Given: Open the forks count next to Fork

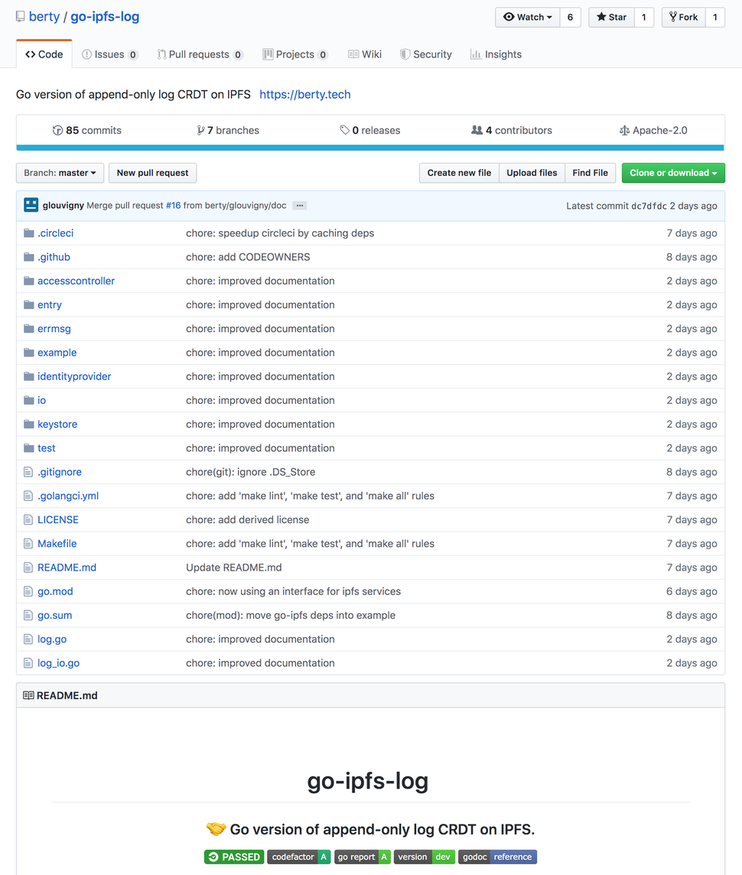Looking at the screenshot, I should (x=715, y=18).
